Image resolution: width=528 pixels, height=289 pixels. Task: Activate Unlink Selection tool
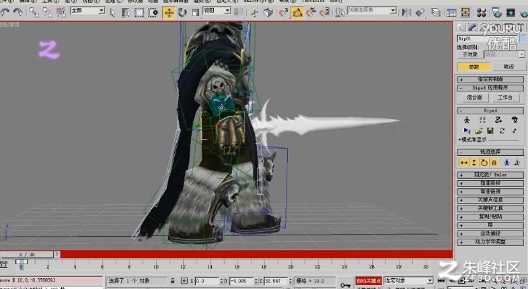tap(48, 13)
